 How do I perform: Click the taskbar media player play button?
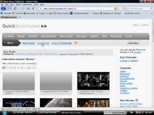point(108,113)
